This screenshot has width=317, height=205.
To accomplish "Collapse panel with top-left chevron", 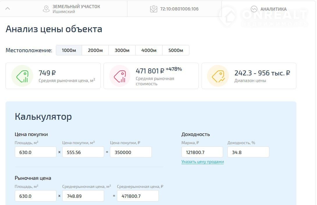I will click(x=8, y=8).
